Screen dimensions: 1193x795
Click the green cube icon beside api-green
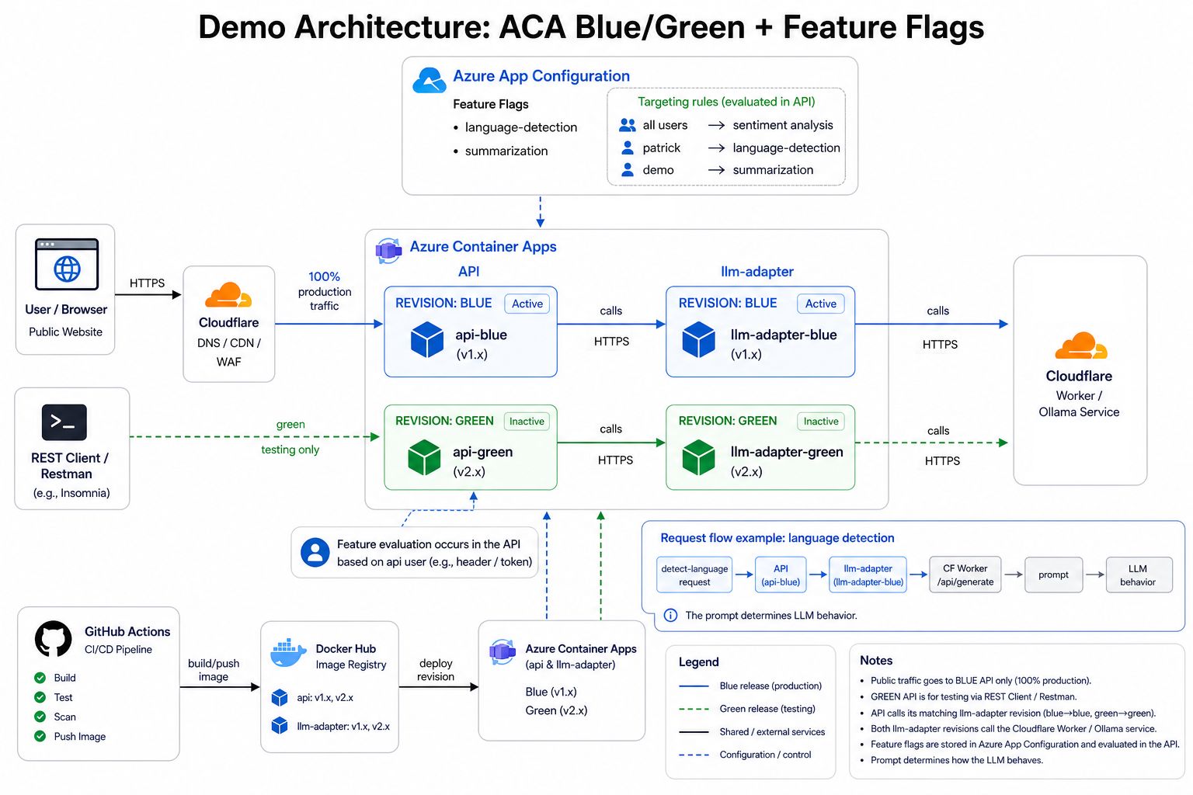pos(424,457)
